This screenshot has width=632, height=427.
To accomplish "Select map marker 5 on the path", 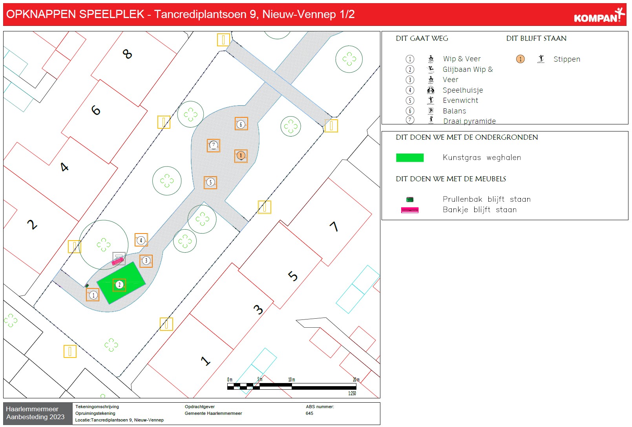I will coord(210,182).
